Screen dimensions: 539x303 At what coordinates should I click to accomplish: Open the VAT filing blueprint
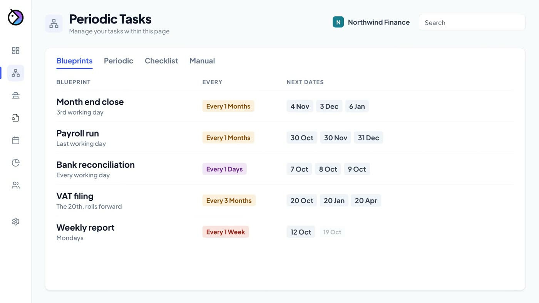(75, 196)
